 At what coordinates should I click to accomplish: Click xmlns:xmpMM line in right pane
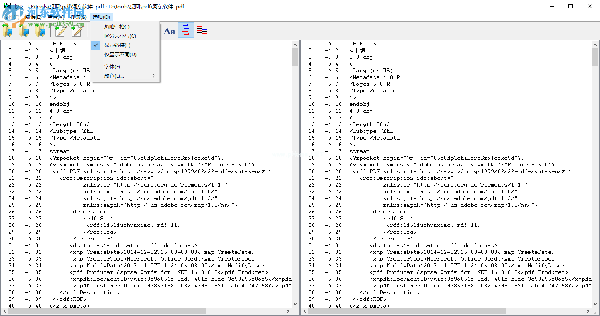click(x=460, y=205)
